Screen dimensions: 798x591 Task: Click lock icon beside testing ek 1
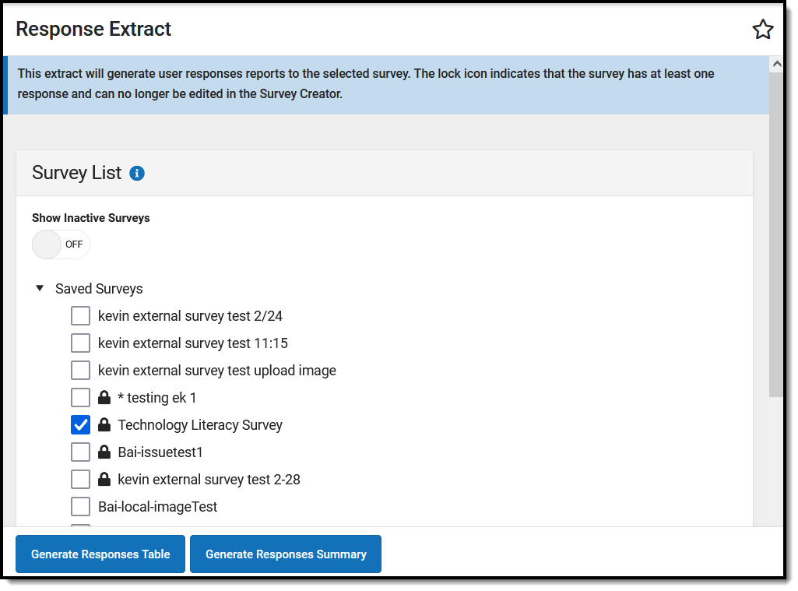pos(104,398)
